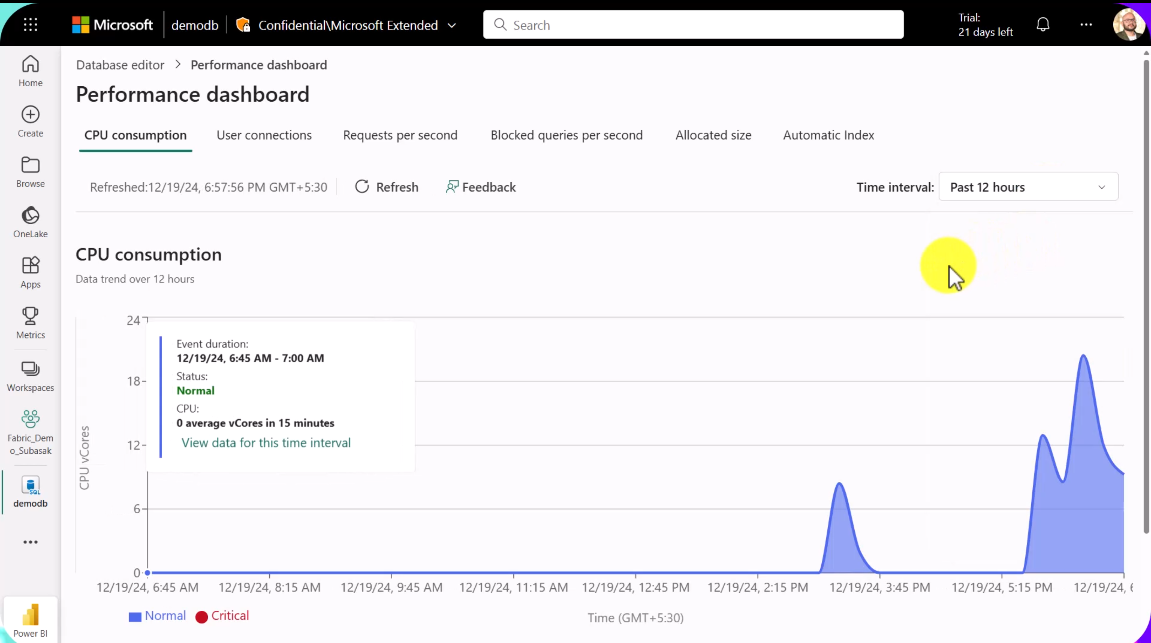Click the 12/19/24, 8:15 AM axis label
The image size is (1151, 643).
(269, 587)
